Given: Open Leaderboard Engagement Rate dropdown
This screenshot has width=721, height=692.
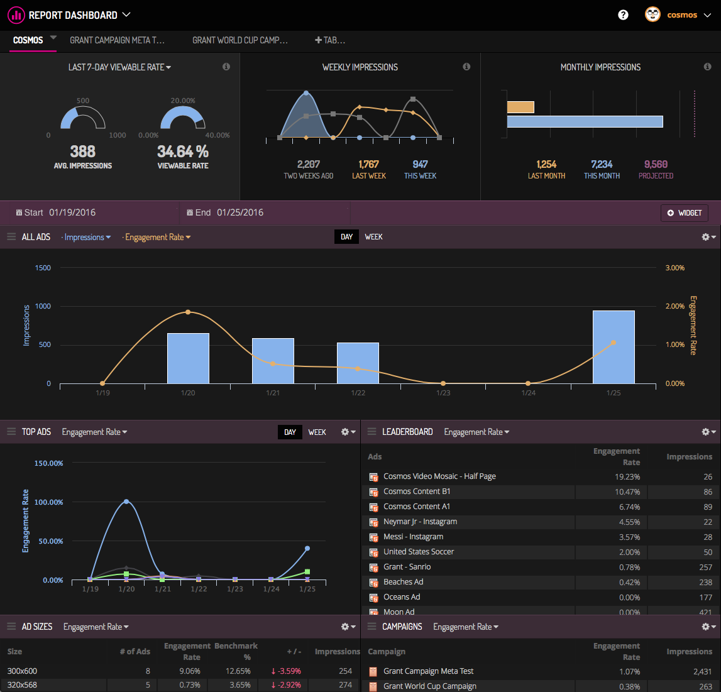Looking at the screenshot, I should 476,432.
